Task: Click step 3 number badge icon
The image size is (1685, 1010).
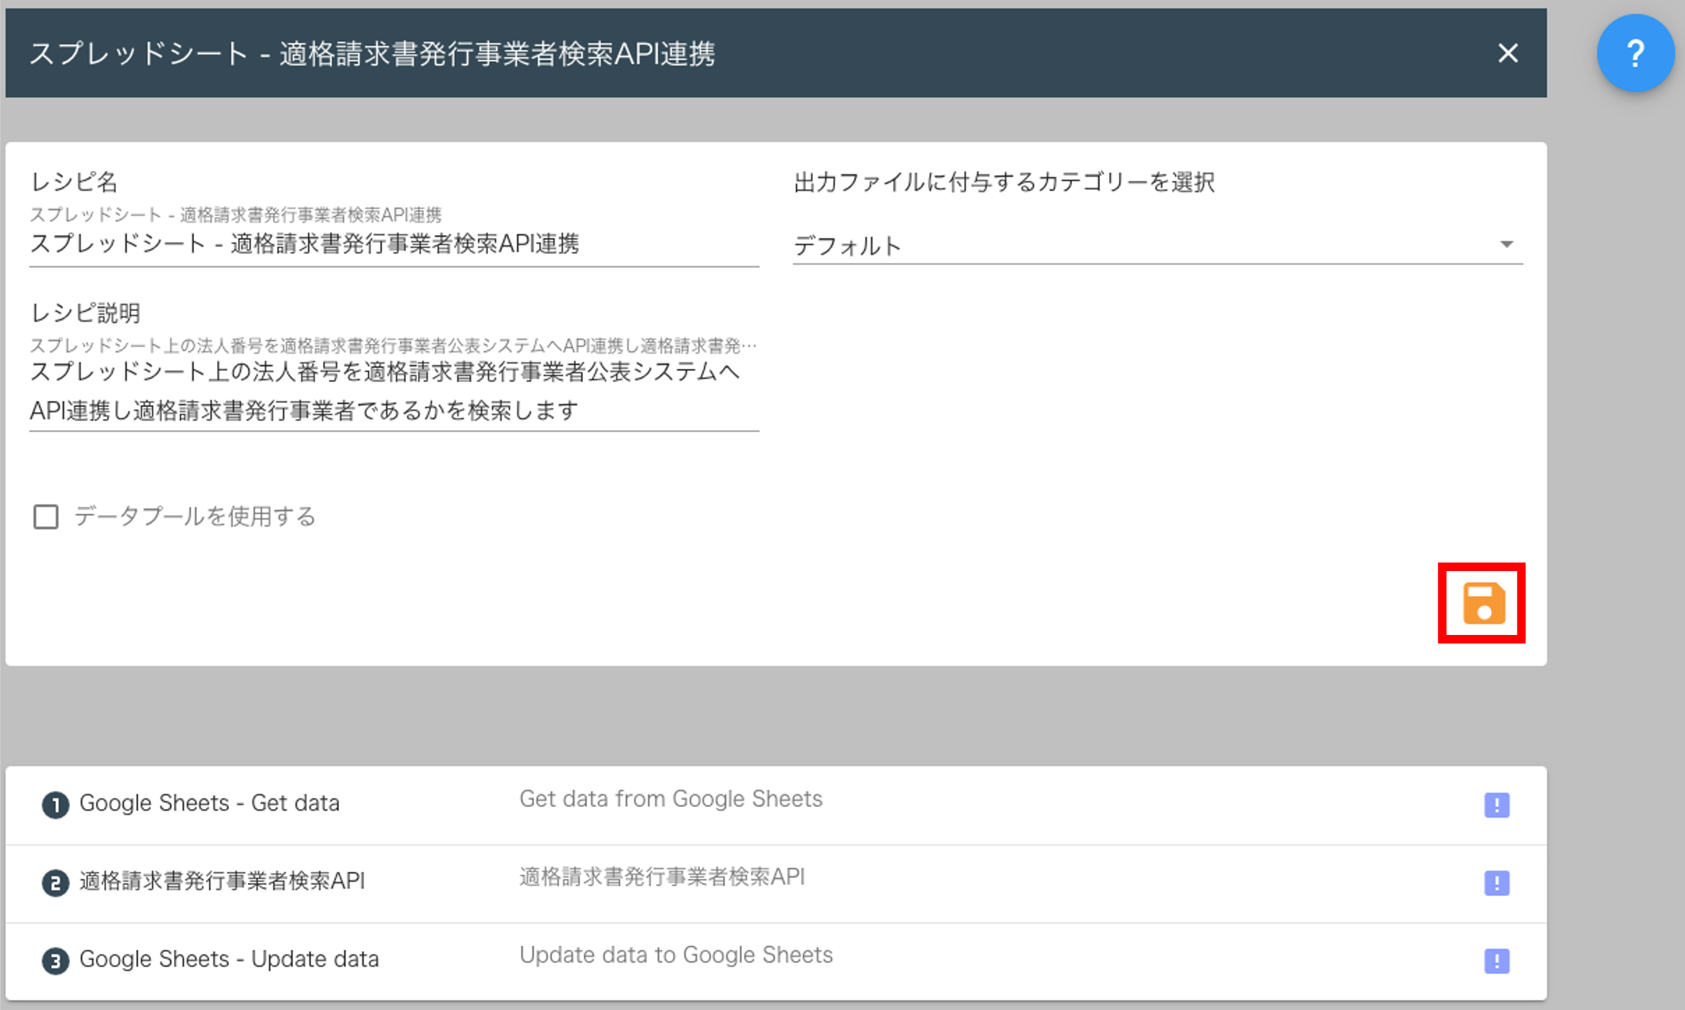Action: 55,961
